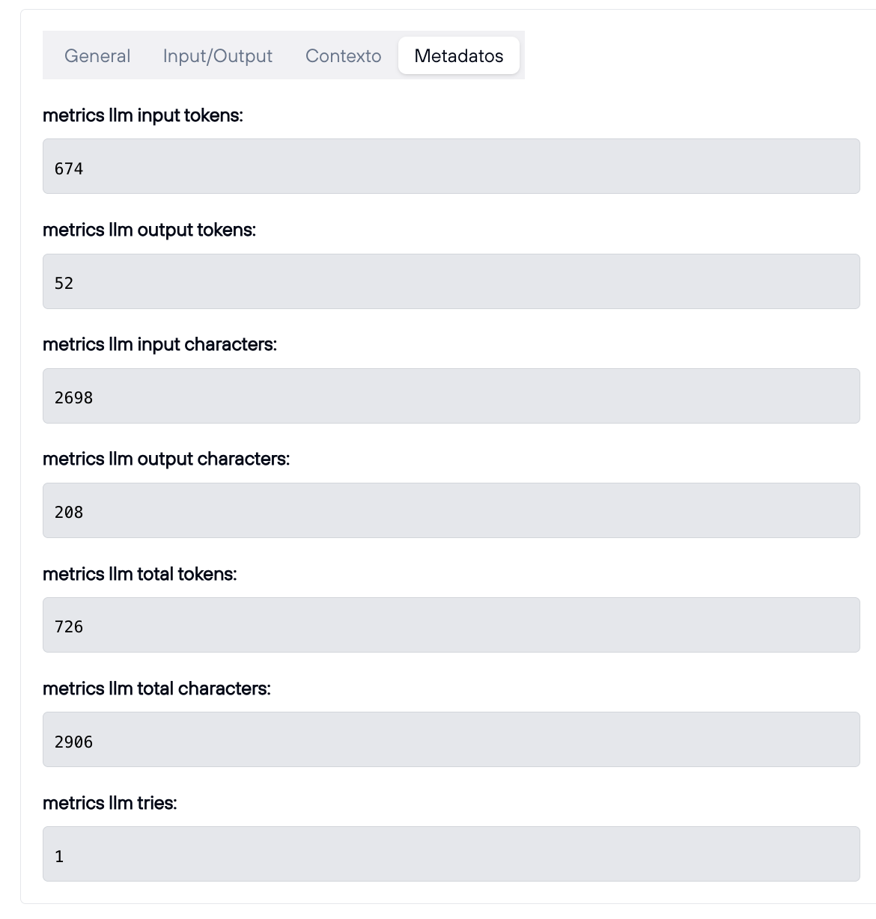This screenshot has height=919, width=876.
Task: Click the "metrics llm tries" label
Action: [110, 803]
